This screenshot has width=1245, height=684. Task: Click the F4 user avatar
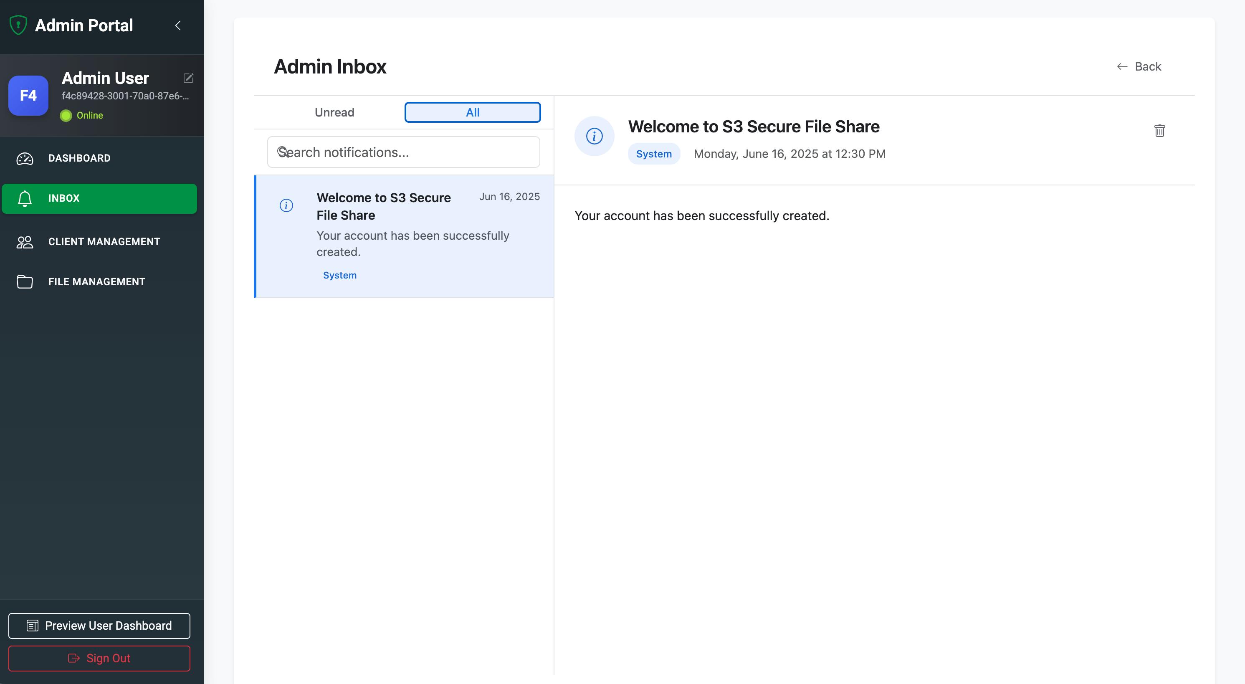pyautogui.click(x=28, y=95)
